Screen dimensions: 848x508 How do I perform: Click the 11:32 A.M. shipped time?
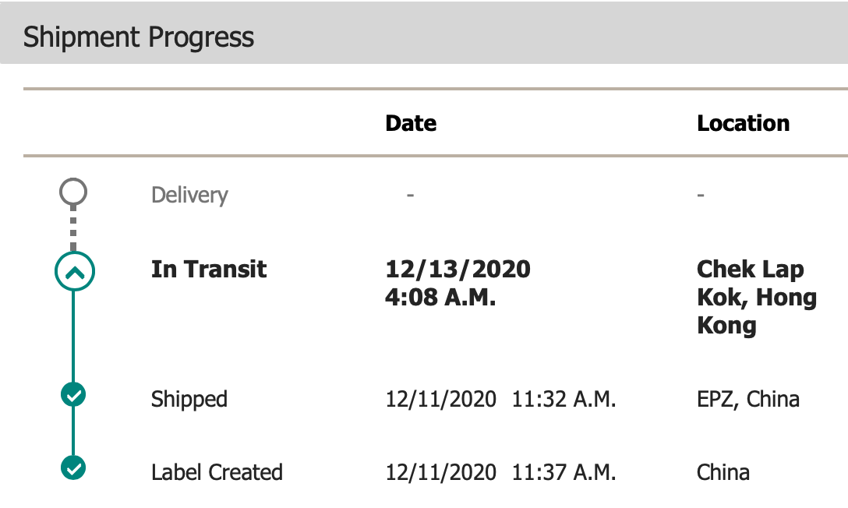tap(564, 400)
